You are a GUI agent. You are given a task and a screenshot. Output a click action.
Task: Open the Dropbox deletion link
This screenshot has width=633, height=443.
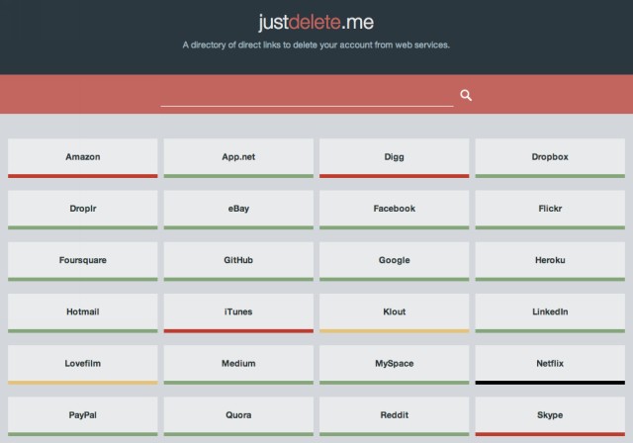pyautogui.click(x=550, y=158)
